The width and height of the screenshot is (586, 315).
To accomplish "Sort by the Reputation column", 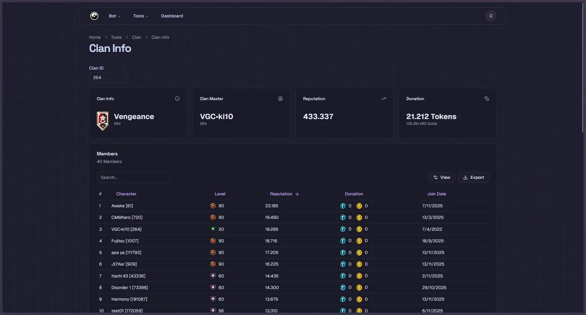I will 284,194.
